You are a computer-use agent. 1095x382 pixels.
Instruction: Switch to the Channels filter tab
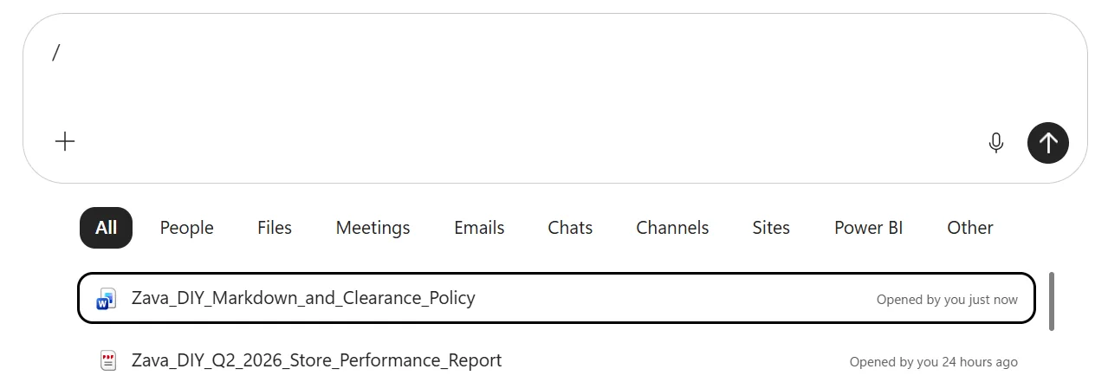coord(672,228)
